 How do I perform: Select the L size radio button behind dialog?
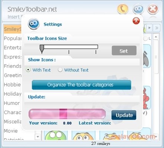point(145,39)
